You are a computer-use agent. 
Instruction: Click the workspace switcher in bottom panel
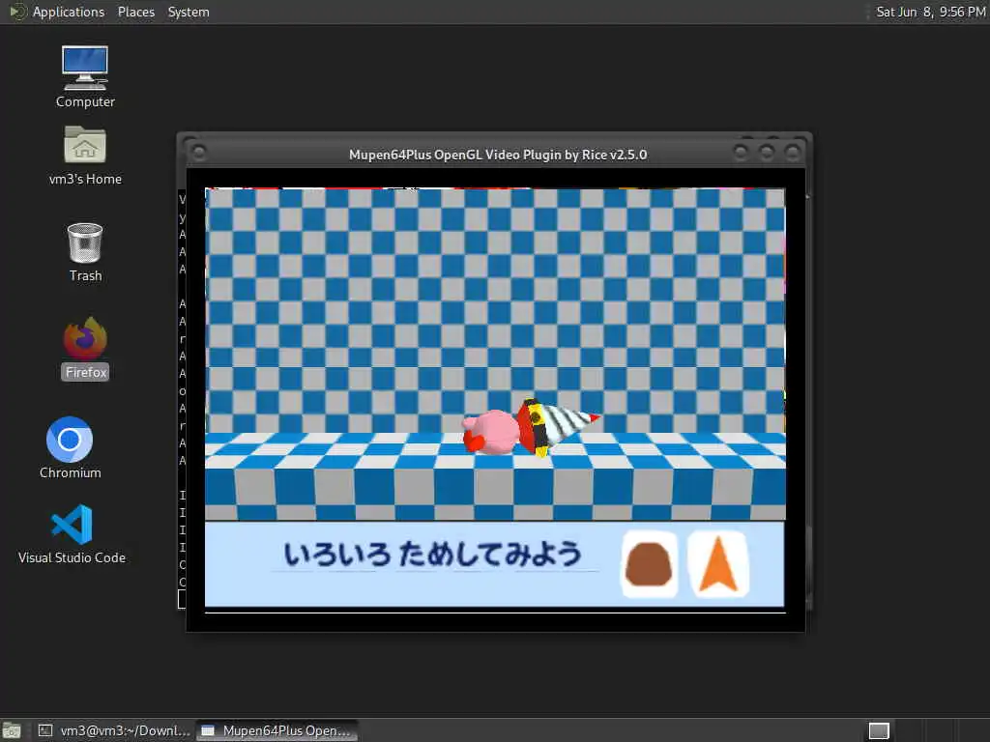[879, 730]
